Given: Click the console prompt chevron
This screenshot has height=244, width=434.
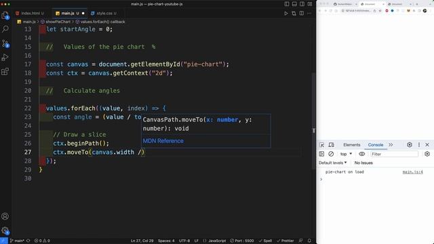Looking at the screenshot, I should click(x=321, y=179).
